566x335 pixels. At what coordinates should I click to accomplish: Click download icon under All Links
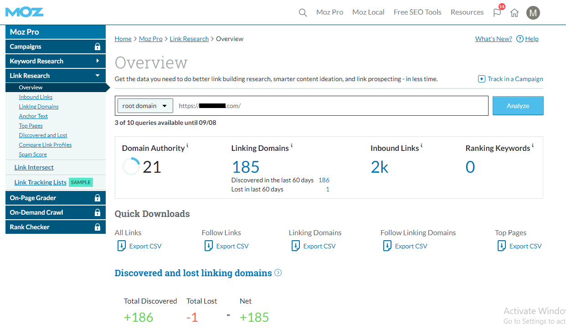(121, 246)
